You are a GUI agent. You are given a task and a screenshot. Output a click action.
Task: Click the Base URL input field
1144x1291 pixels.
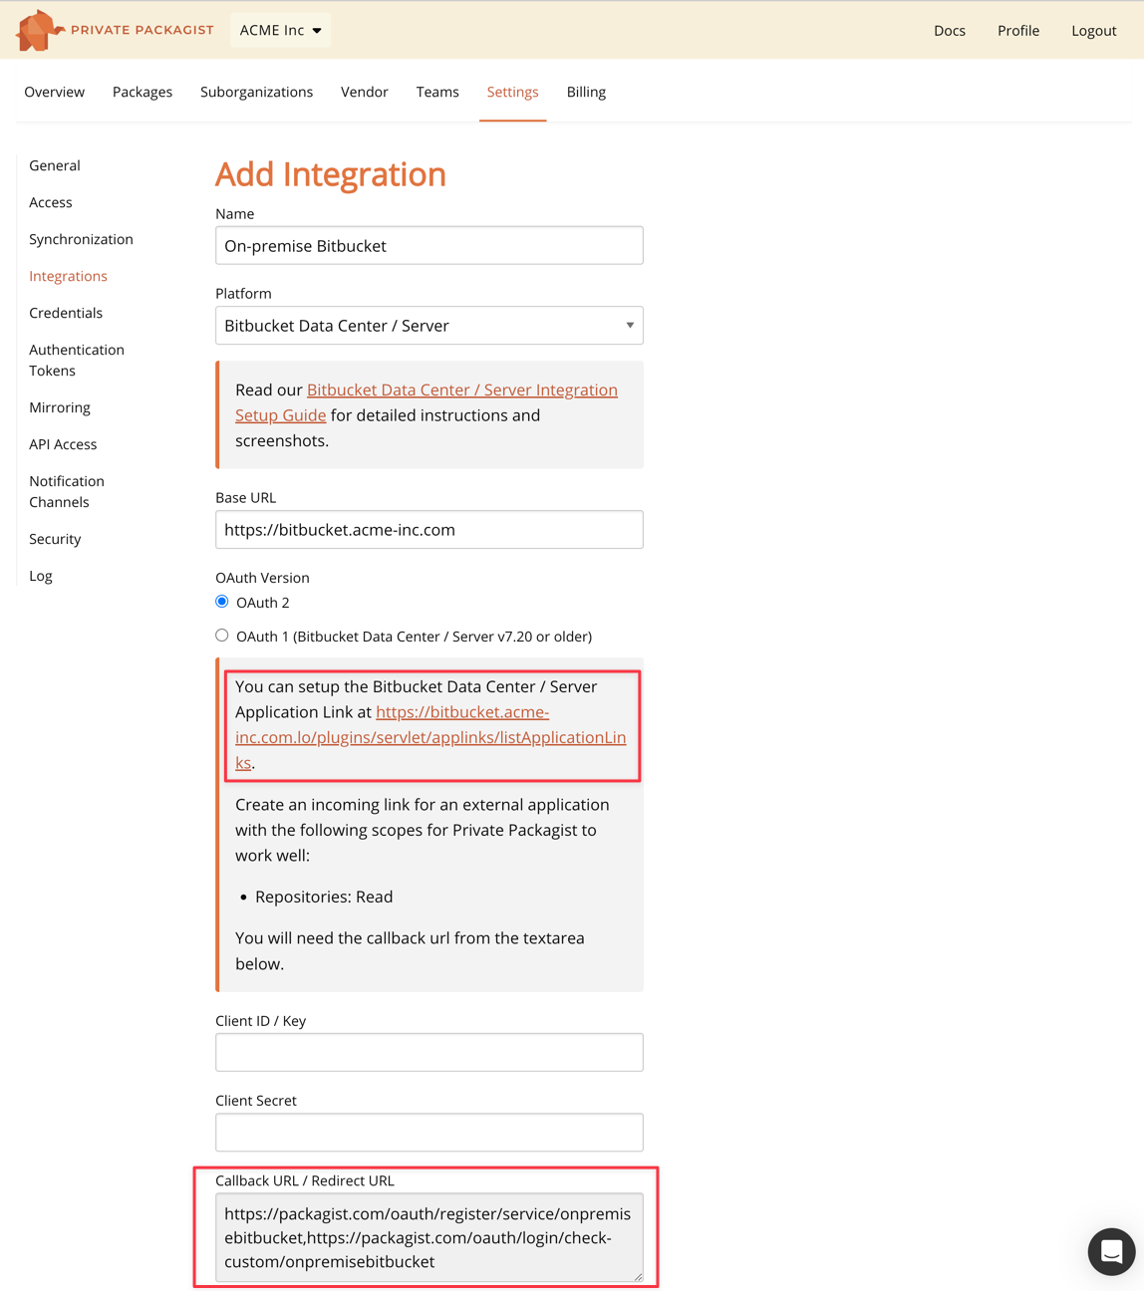pyautogui.click(x=429, y=530)
